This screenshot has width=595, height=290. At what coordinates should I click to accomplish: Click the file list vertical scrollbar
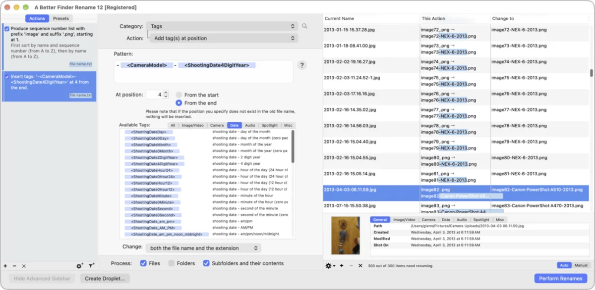(x=591, y=73)
